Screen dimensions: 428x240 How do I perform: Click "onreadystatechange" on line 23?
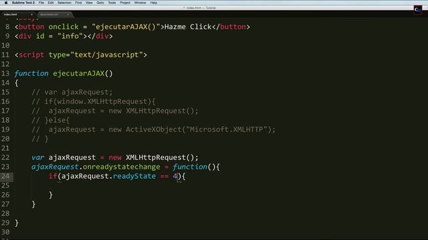point(122,167)
